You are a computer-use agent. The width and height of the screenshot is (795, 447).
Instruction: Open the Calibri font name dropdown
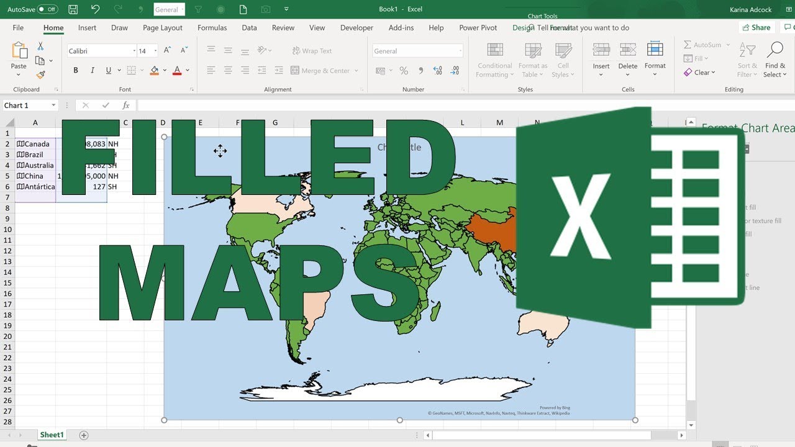click(x=134, y=51)
